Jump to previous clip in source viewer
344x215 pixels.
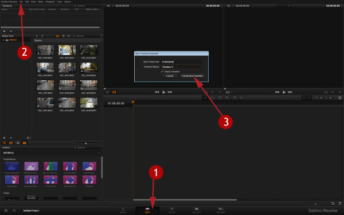(x=157, y=92)
